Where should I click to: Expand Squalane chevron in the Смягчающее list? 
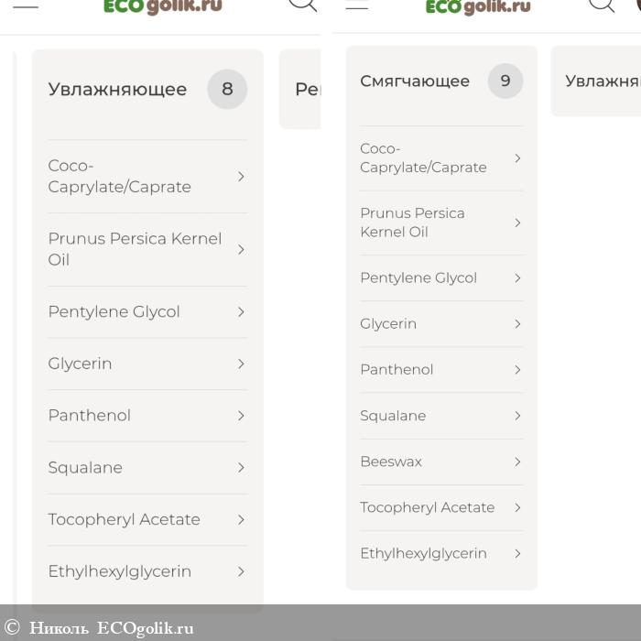pyautogui.click(x=517, y=416)
